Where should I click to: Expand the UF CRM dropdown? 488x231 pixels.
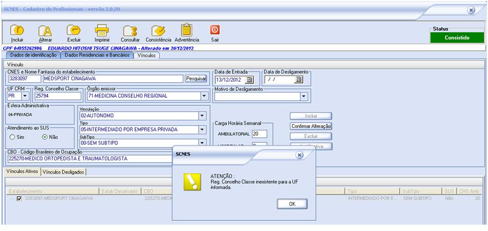25,96
